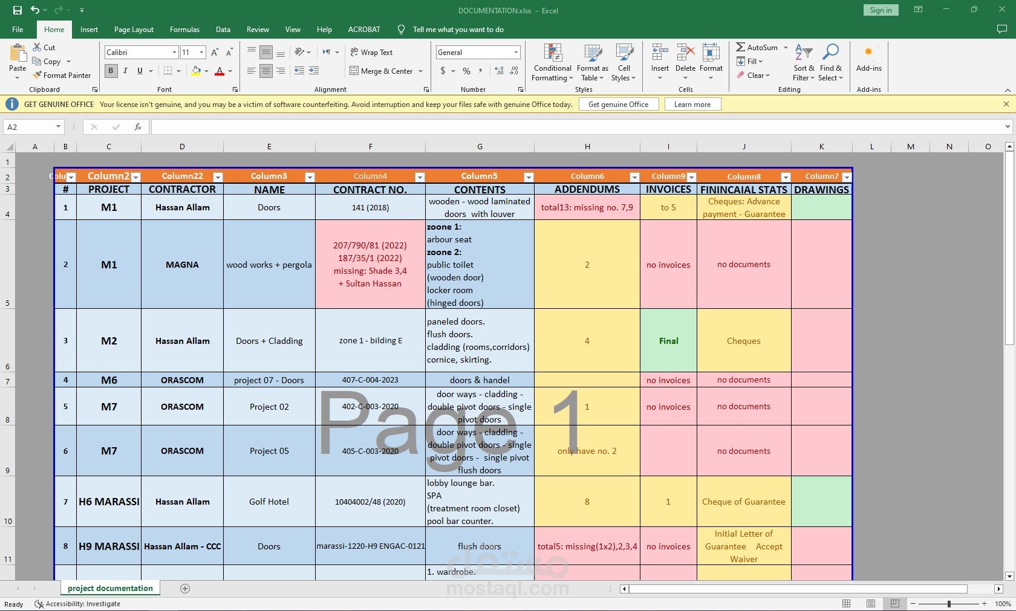Toggle Middle Align vertical alignment
Screen dimensions: 1016x611
[x=266, y=53]
